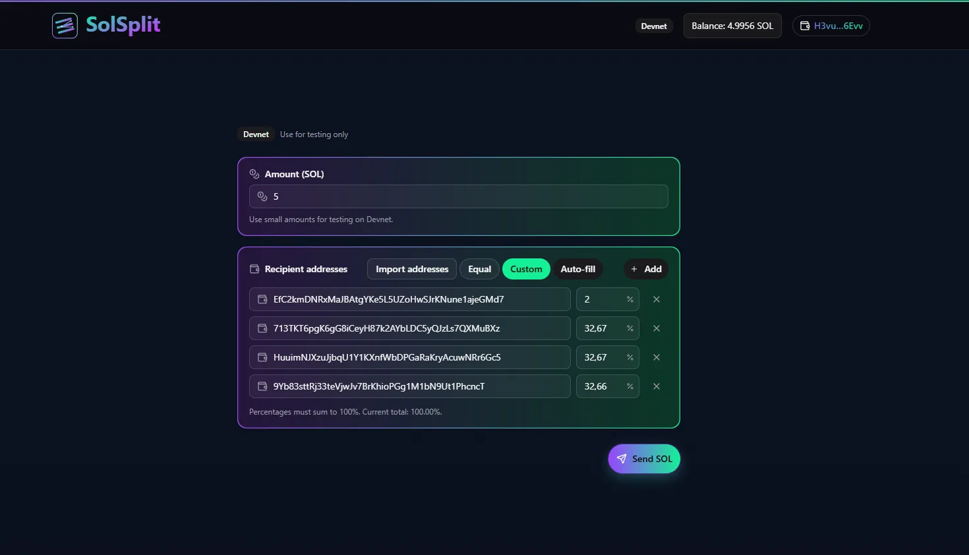
Task: Click the SolSplit logo icon
Action: click(65, 26)
